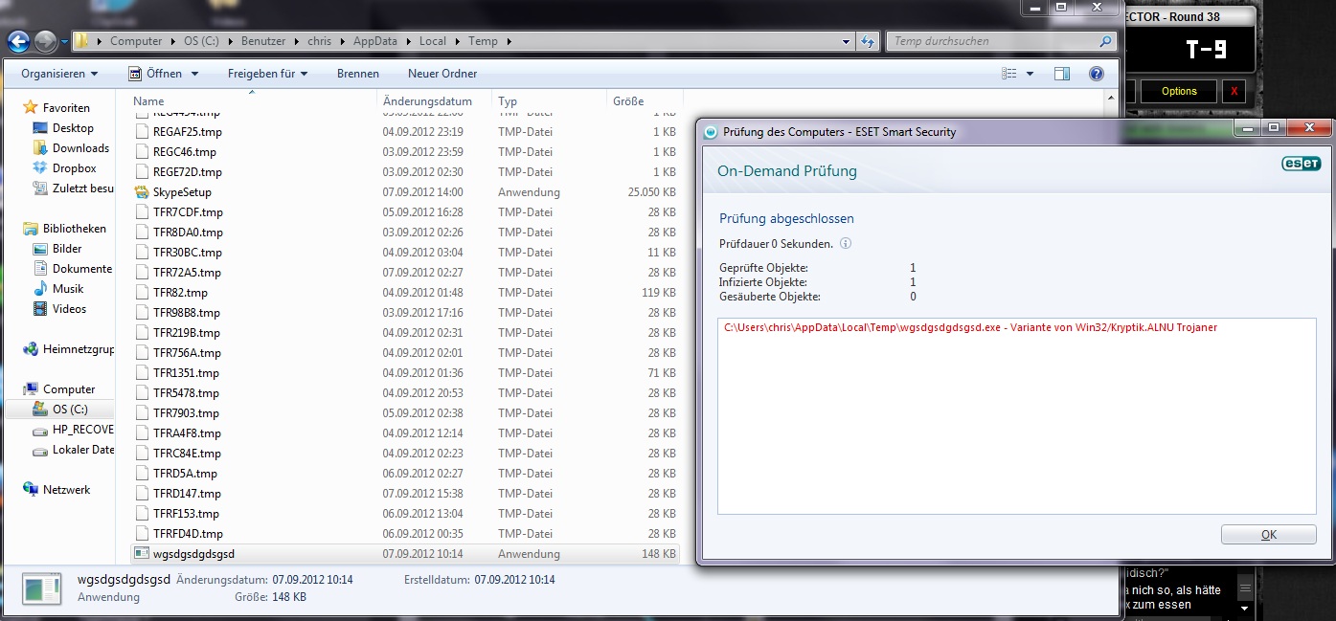The width and height of the screenshot is (1336, 621).
Task: Create folder with Neuer Ordner
Action: (442, 74)
